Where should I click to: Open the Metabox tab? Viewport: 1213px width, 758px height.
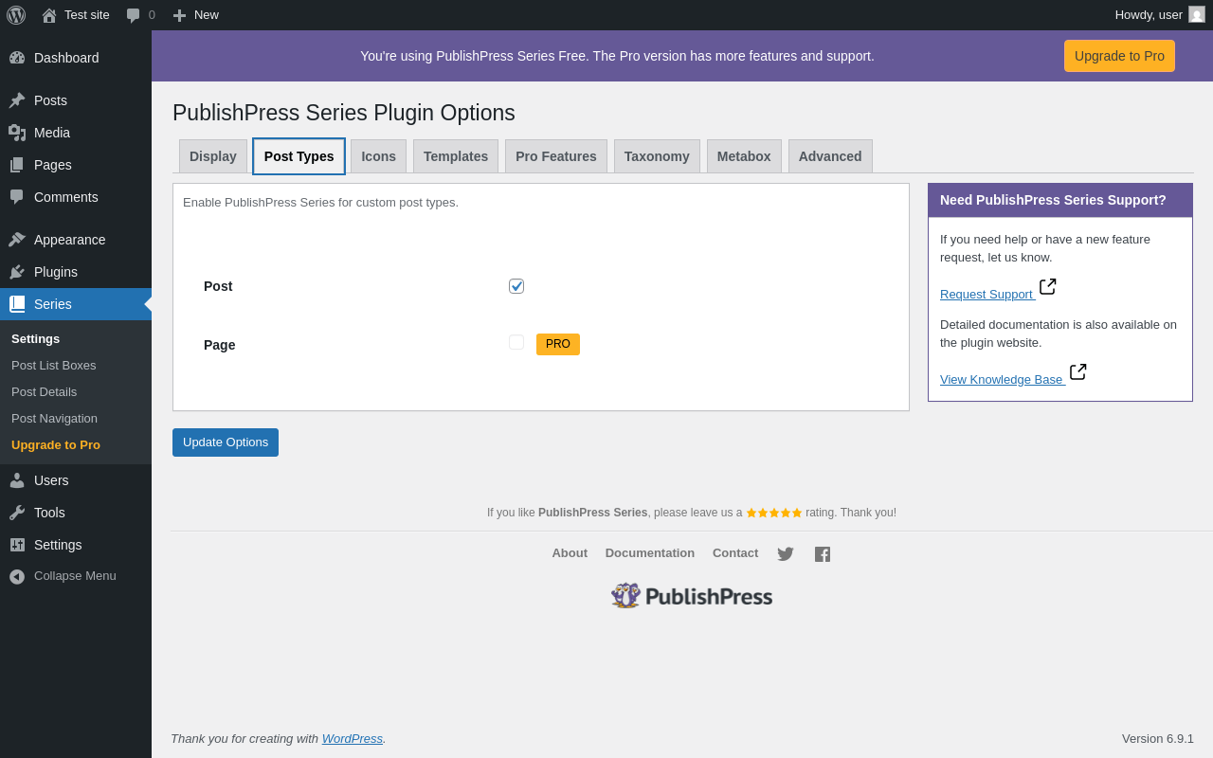coord(744,156)
